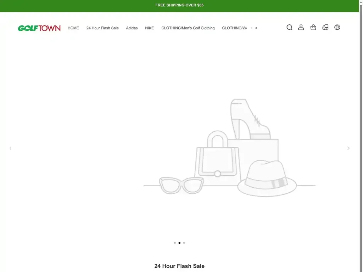Select the first carousel dot

click(175, 243)
